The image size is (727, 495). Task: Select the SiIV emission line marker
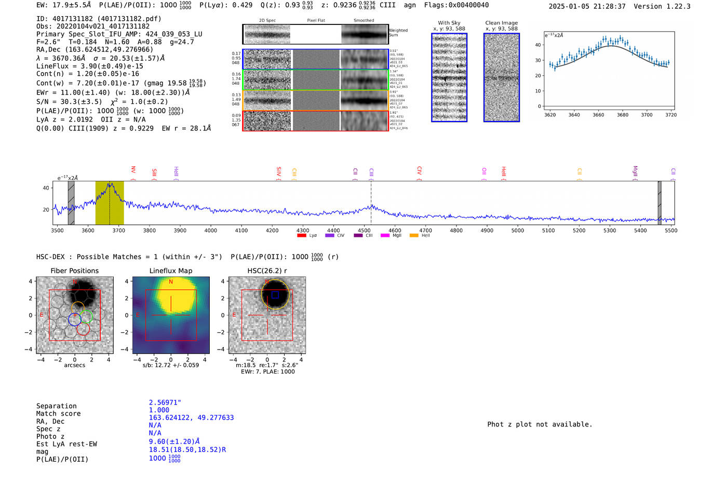pos(279,172)
